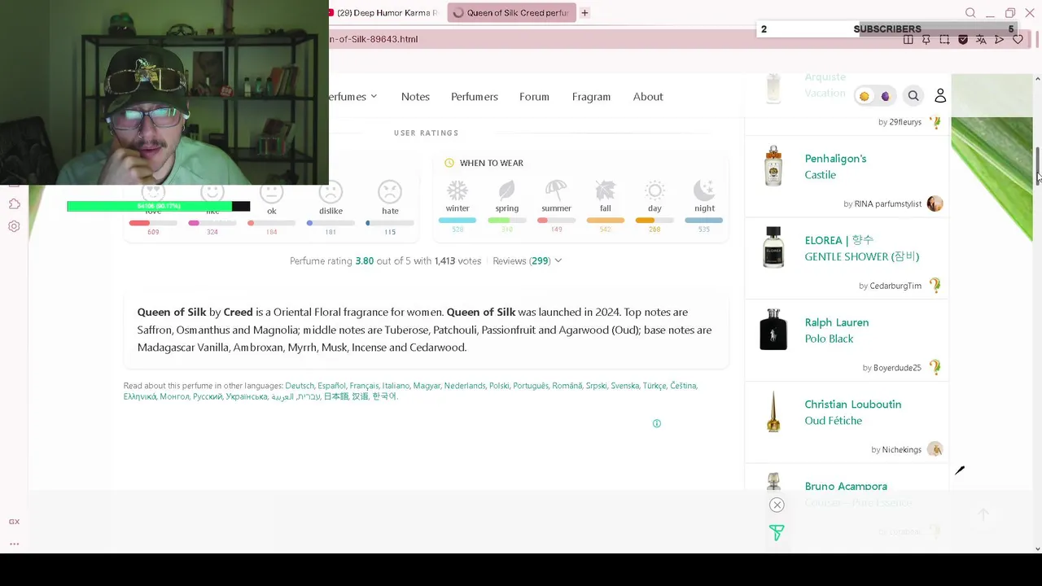
Task: Click the GX corner icon in sidebar
Action: 14,522
